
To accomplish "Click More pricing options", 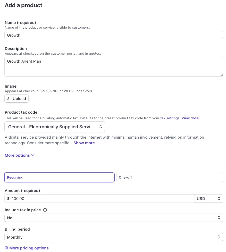I will [x=29, y=248].
